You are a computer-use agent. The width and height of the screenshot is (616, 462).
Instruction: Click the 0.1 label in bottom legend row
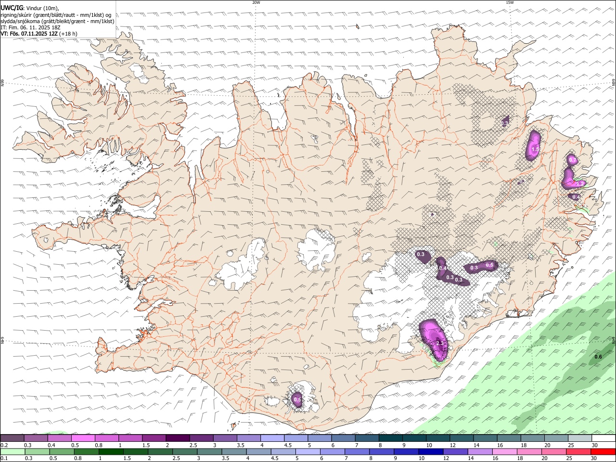(x=4, y=458)
